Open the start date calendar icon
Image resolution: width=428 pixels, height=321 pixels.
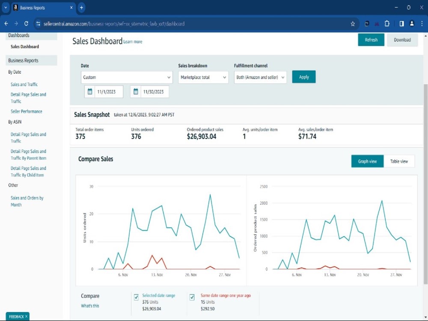90,92
